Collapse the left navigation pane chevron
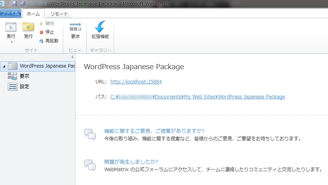 (x=72, y=57)
